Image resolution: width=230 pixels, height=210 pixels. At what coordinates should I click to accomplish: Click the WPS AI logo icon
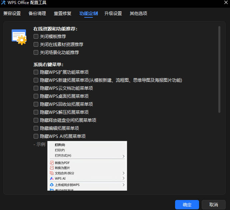pyautogui.click(x=52, y=179)
